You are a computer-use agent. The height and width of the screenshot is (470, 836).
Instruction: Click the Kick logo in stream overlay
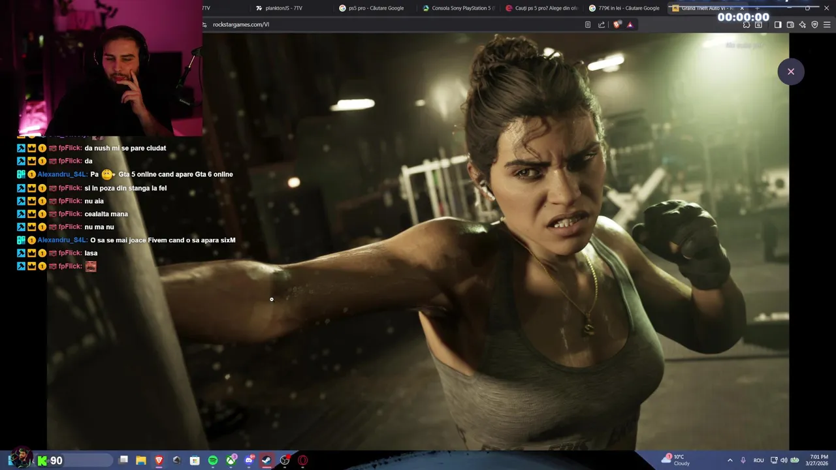click(42, 461)
